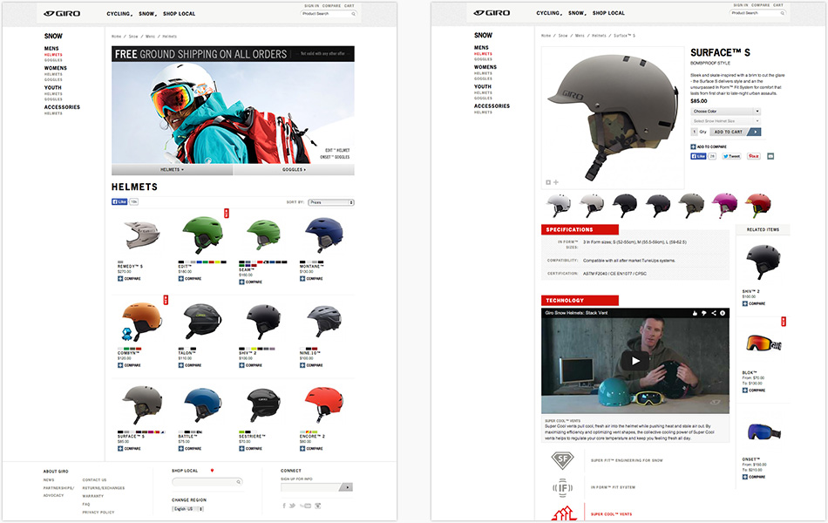Open Cycling menu on the helmets listing page
This screenshot has width=828, height=523.
pos(119,14)
